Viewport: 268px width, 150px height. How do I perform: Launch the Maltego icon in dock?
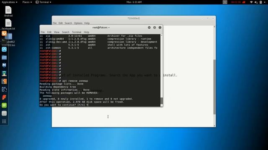[x=4, y=89]
